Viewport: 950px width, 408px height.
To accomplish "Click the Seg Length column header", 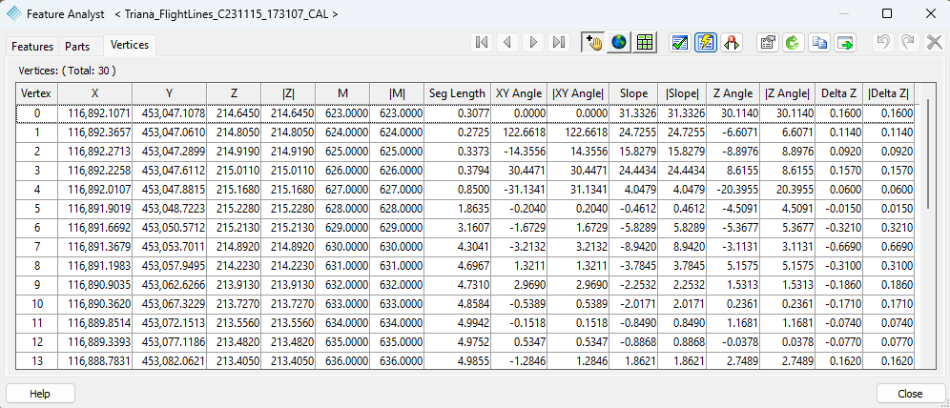I will [458, 93].
